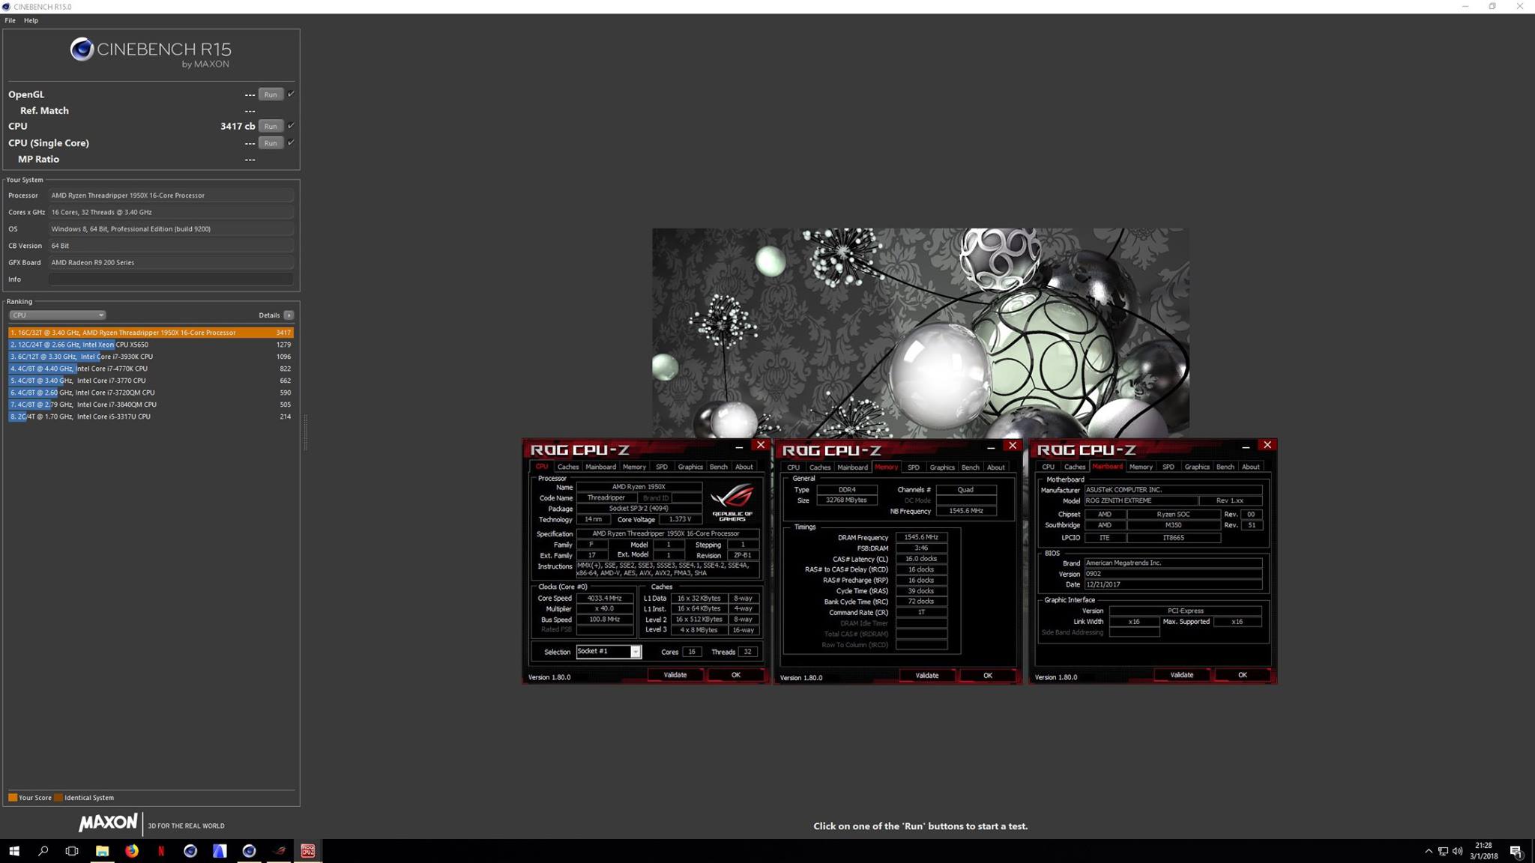Open the notification center icon
Viewport: 1535px width, 863px height.
[1515, 851]
